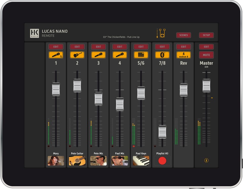Click the channel 5/6 fader knob
Screen dimensions: 243x189
point(141,93)
